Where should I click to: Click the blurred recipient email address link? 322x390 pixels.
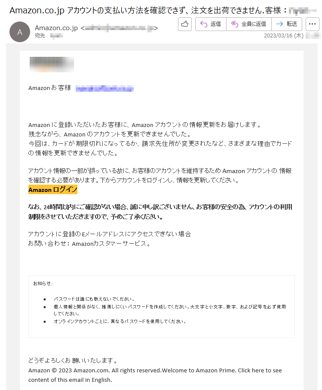[x=104, y=88]
